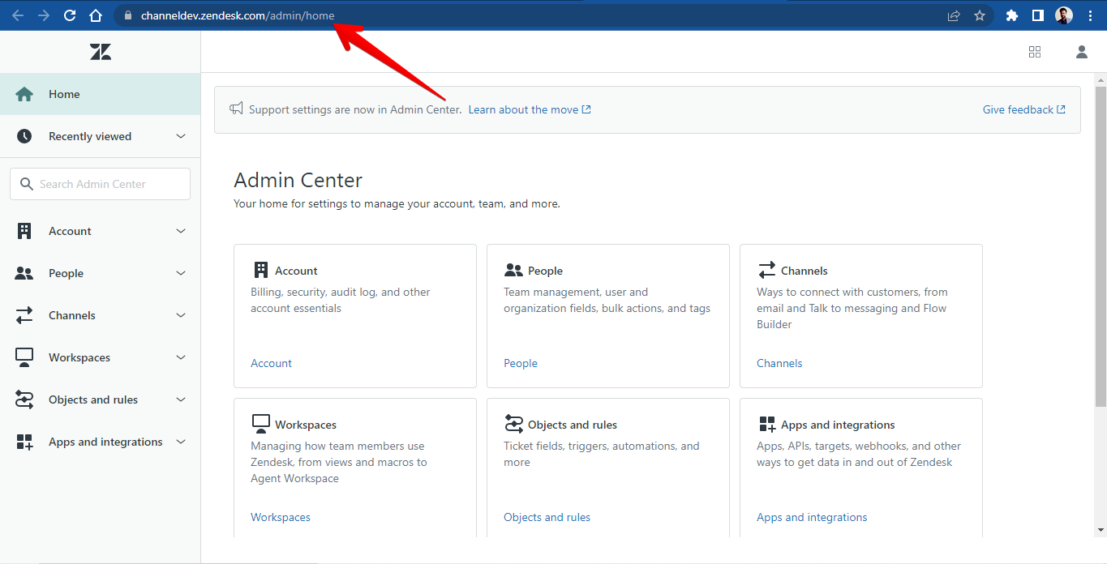Viewport: 1107px width, 564px height.
Task: Follow Objects and rules card link
Action: pos(547,517)
